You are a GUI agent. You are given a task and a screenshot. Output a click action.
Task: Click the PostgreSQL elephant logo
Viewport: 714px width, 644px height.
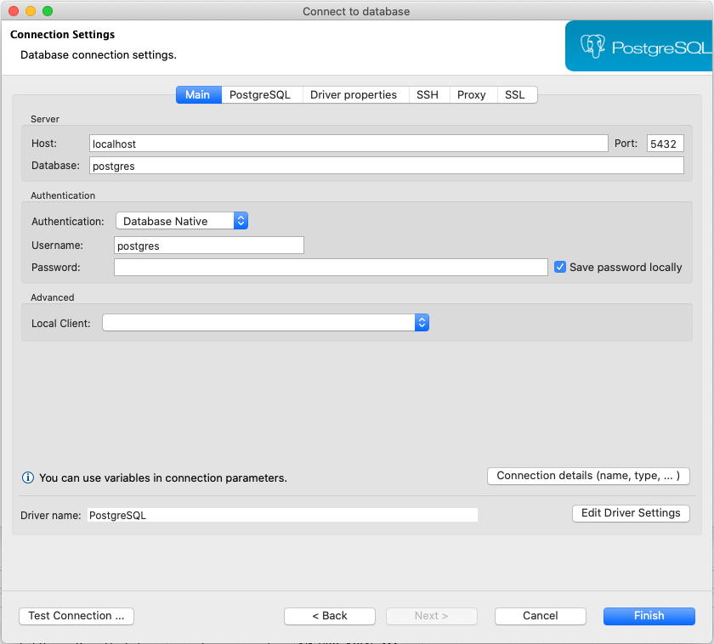[x=592, y=46]
